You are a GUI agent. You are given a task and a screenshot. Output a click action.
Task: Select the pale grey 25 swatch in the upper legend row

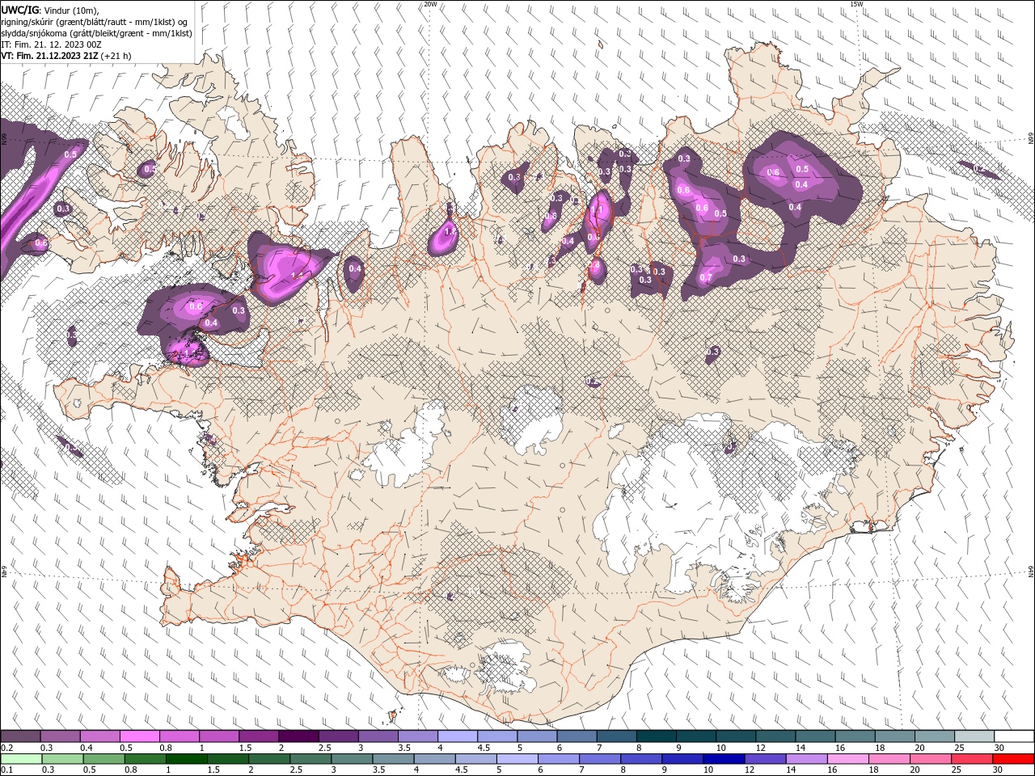(974, 736)
